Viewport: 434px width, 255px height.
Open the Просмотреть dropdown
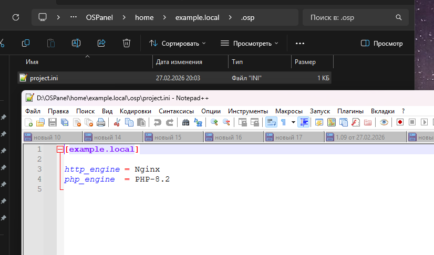[249, 44]
